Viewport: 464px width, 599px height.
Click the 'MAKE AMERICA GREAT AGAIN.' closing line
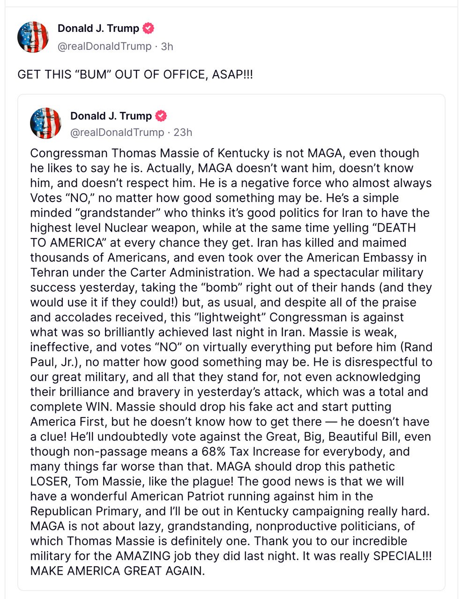point(118,571)
